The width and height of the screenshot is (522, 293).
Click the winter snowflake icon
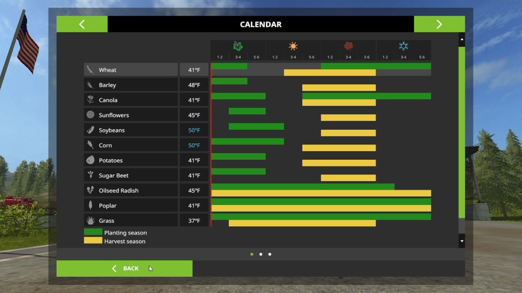pos(403,46)
